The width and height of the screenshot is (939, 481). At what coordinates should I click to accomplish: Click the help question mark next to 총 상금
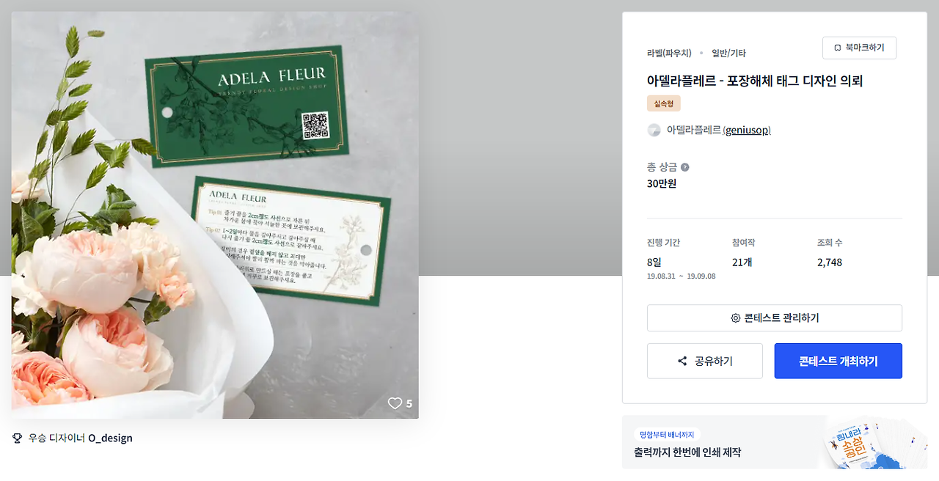pyautogui.click(x=684, y=167)
